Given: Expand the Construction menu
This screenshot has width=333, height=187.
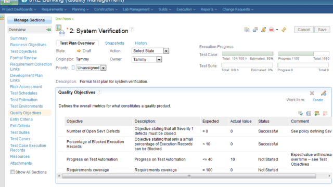Looking at the screenshot, I should click(x=106, y=9).
